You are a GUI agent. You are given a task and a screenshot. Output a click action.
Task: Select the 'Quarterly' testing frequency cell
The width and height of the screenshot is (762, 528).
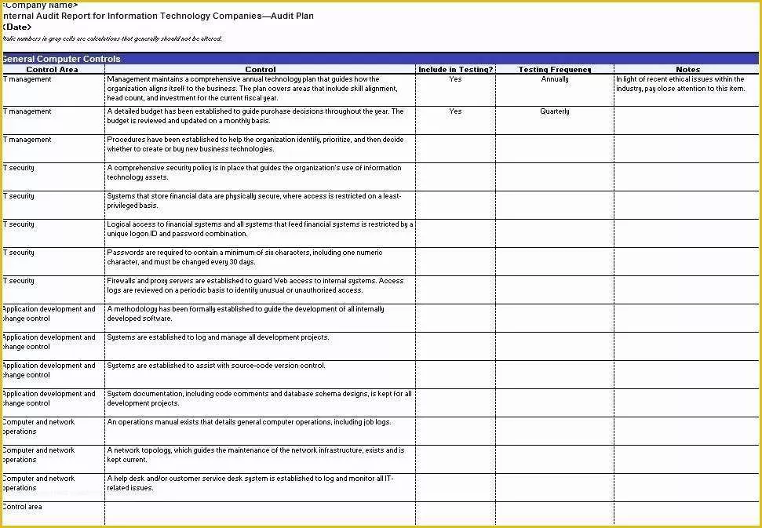(x=555, y=121)
